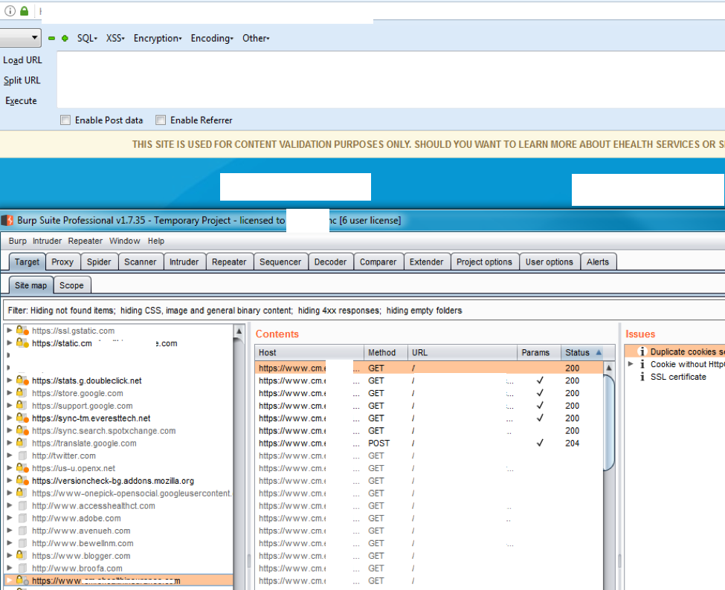Click the site map filter bar
725x590 pixels.
point(364,311)
